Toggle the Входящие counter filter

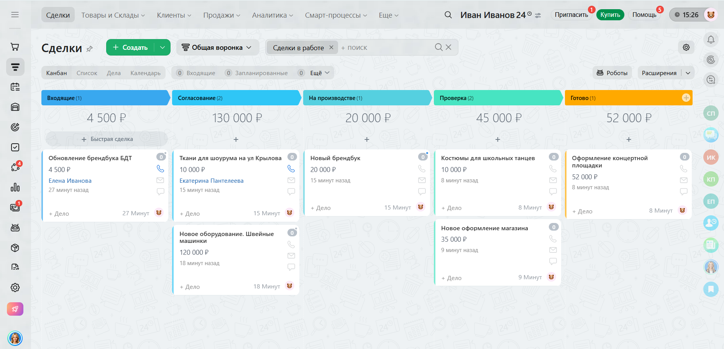(x=196, y=73)
